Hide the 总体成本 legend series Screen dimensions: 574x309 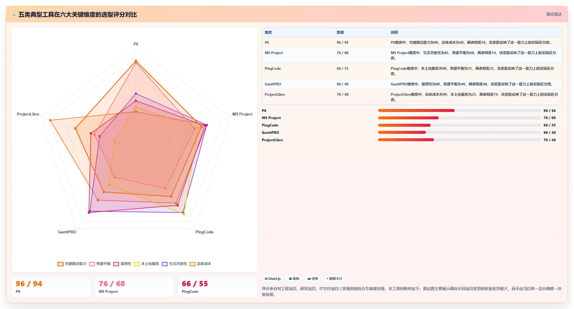pyautogui.click(x=200, y=264)
